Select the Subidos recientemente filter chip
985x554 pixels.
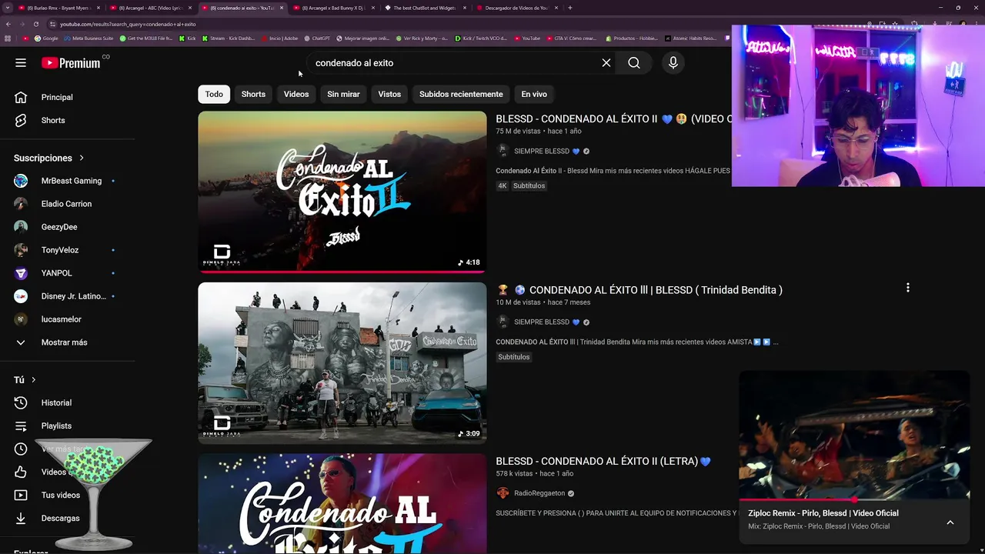461,94
